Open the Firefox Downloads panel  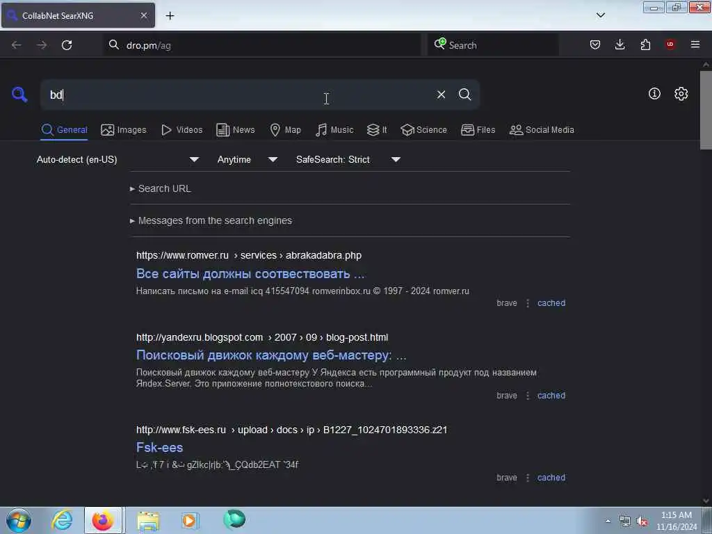click(x=620, y=44)
